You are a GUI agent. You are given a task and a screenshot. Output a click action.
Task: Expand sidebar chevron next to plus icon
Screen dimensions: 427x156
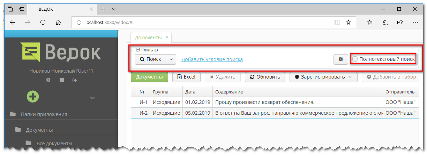coord(92,98)
